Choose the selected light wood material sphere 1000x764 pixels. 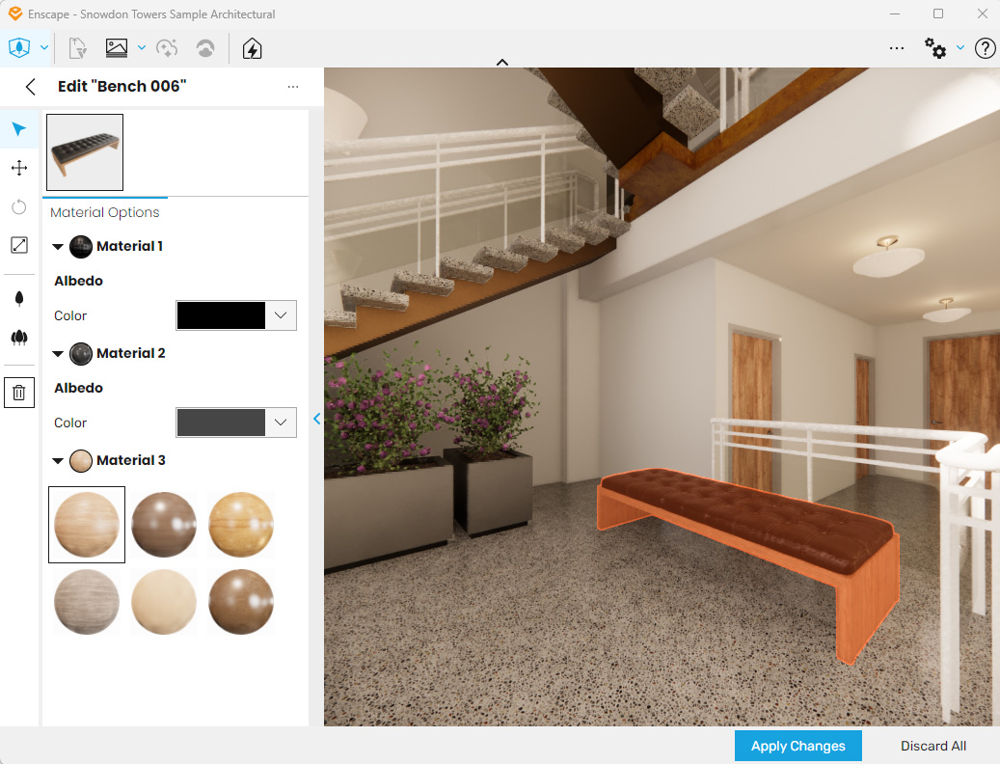point(87,525)
